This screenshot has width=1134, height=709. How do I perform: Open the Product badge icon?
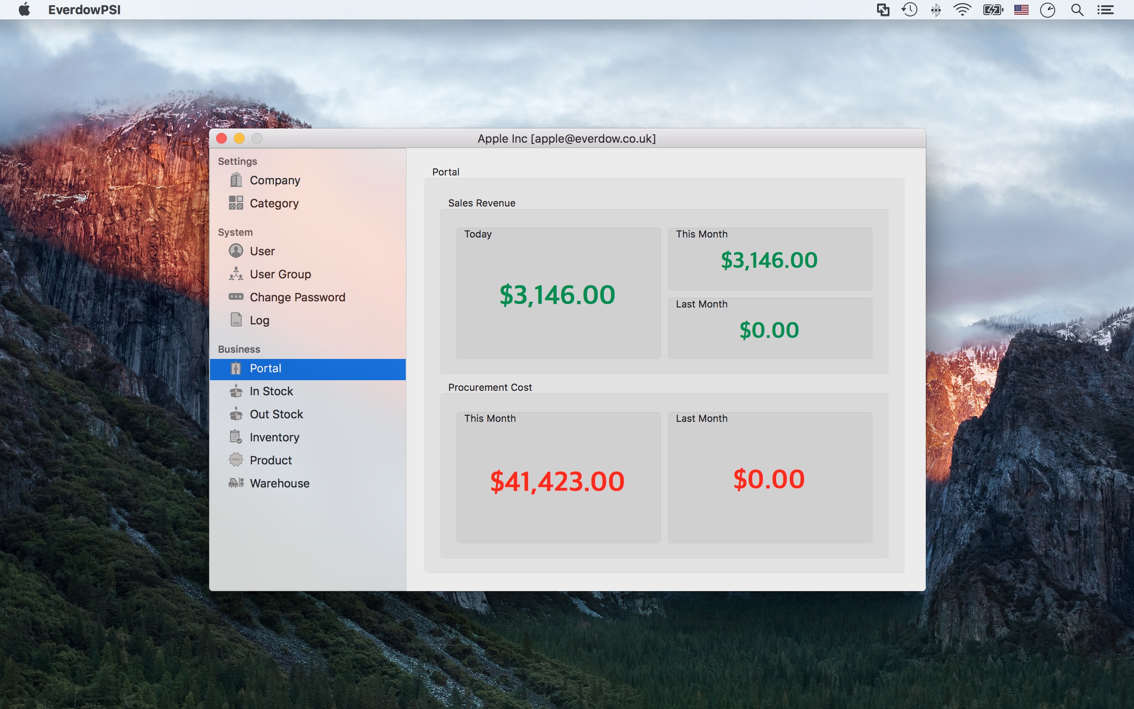236,460
